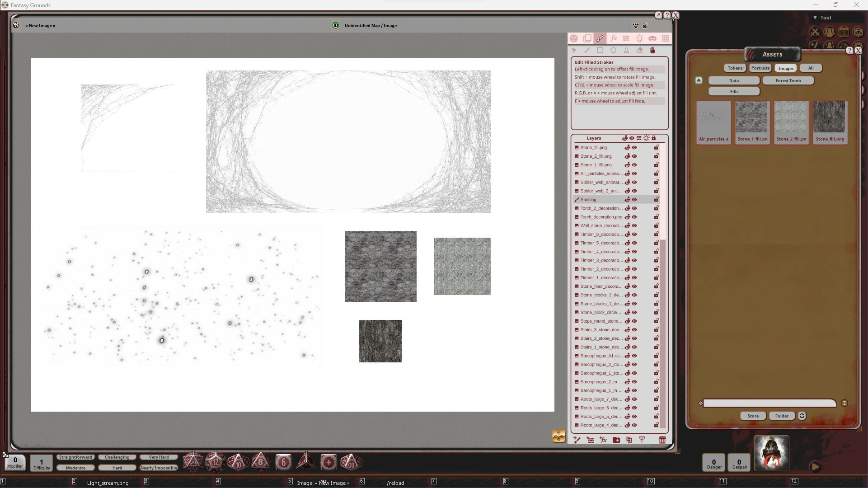868x488 pixels.
Task: Select the Paint tool in the image toolbar
Action: [600, 38]
